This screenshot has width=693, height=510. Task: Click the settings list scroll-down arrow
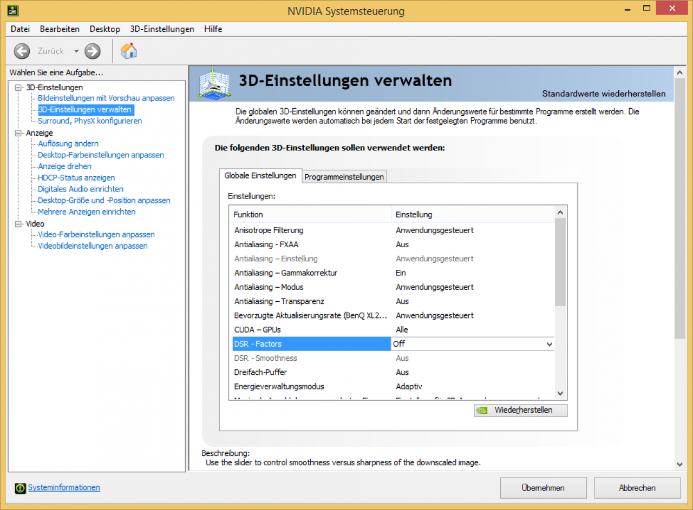point(560,394)
